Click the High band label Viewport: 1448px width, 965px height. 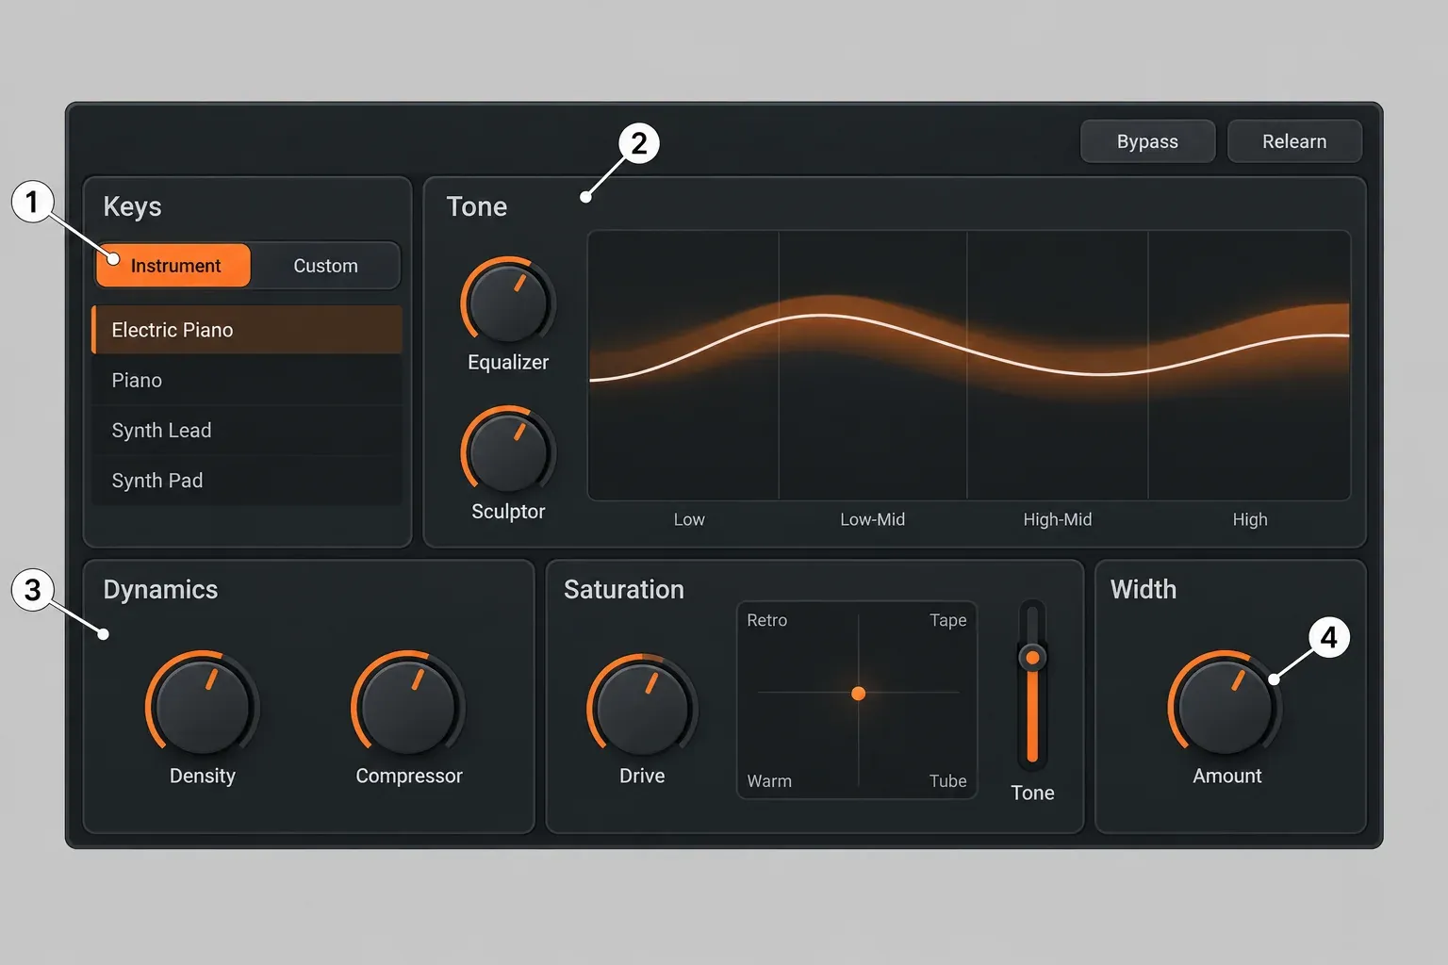pos(1250,519)
